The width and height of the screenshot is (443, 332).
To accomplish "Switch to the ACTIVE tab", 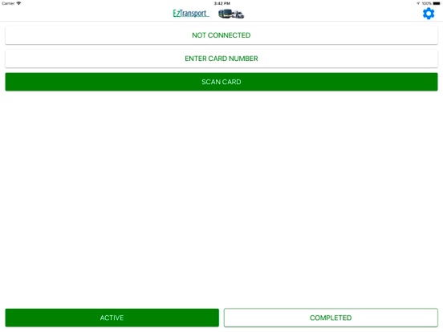I will click(112, 318).
